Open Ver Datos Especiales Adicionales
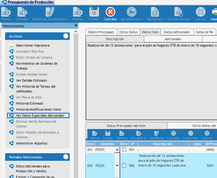The width and height of the screenshot is (217, 178). 40,115
